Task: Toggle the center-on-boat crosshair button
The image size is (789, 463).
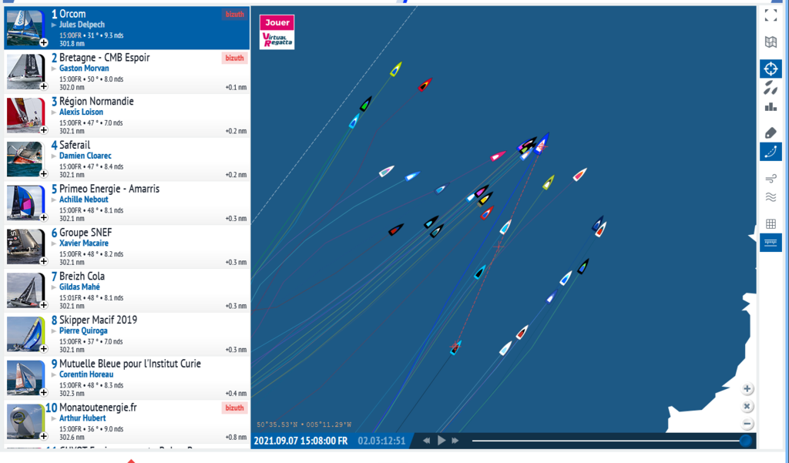Action: 771,69
